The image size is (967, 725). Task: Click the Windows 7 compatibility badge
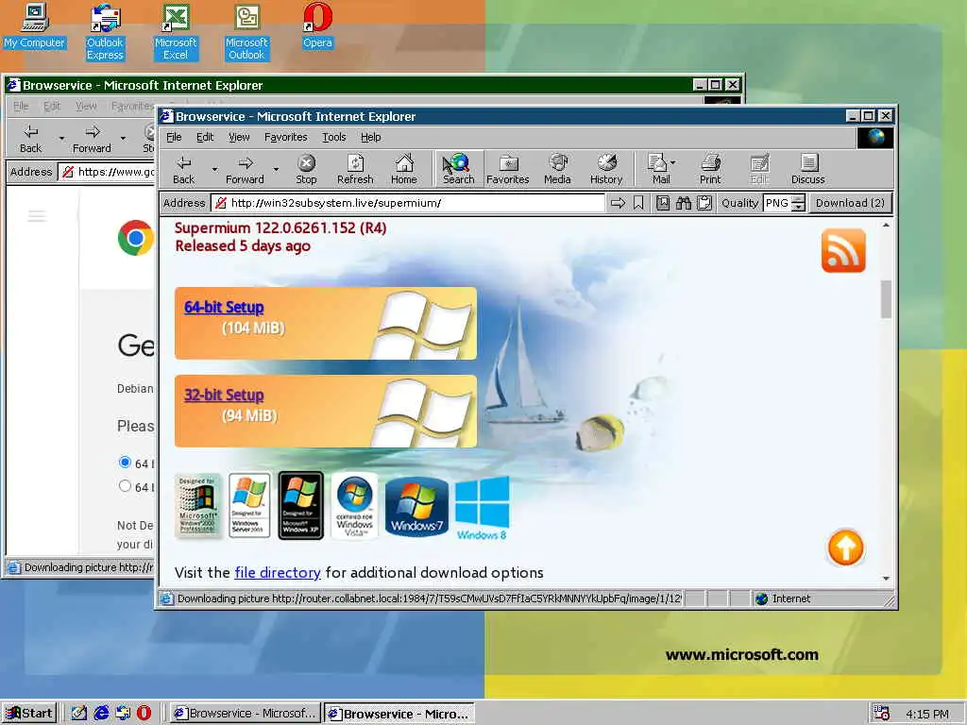pyautogui.click(x=416, y=506)
